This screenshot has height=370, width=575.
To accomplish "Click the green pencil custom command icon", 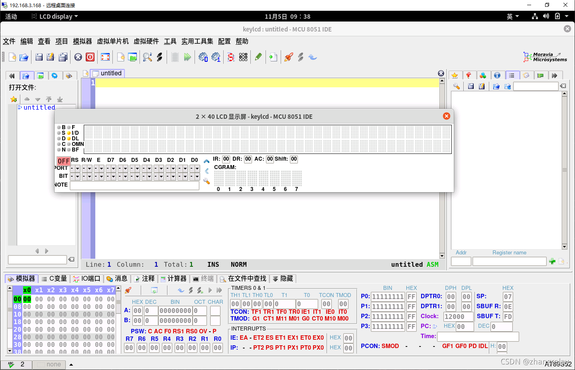I will click(258, 57).
